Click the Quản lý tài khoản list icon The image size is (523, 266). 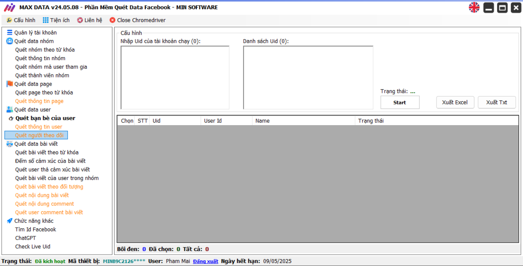pos(10,33)
